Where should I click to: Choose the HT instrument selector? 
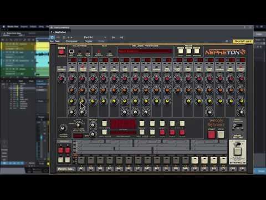click(x=157, y=169)
